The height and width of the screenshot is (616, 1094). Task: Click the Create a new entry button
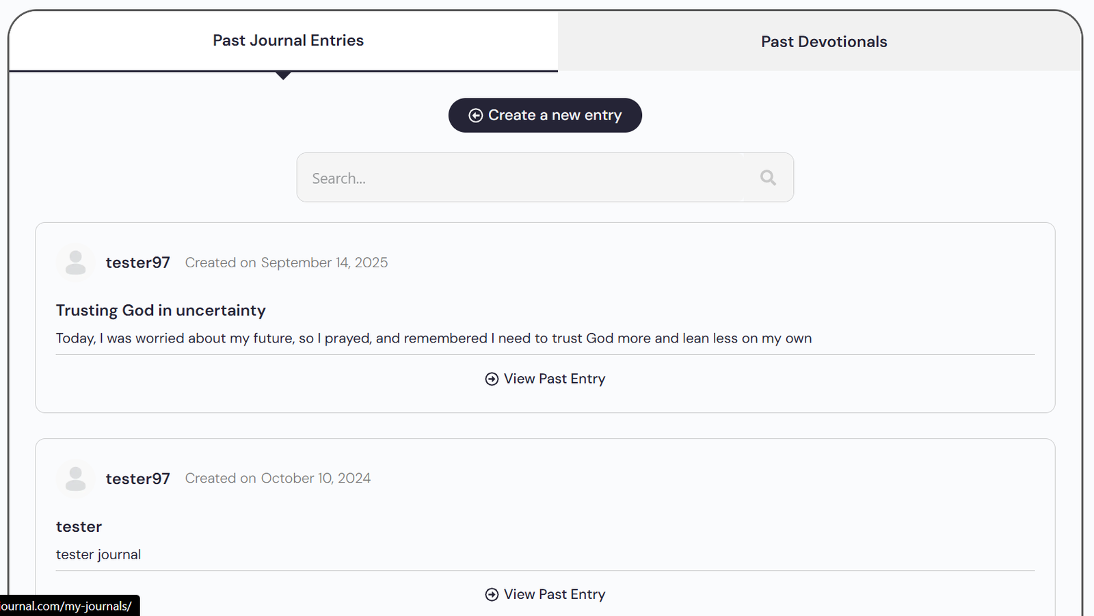tap(545, 116)
